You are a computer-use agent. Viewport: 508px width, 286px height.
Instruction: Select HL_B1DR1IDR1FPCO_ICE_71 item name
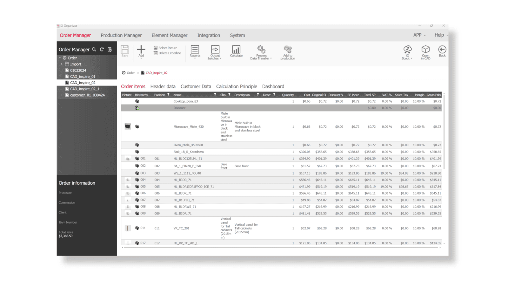click(194, 187)
